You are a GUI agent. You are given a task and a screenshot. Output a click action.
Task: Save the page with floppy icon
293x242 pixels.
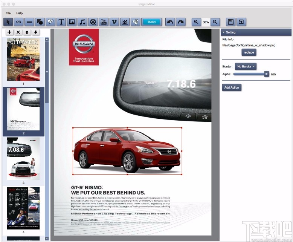[231, 22]
